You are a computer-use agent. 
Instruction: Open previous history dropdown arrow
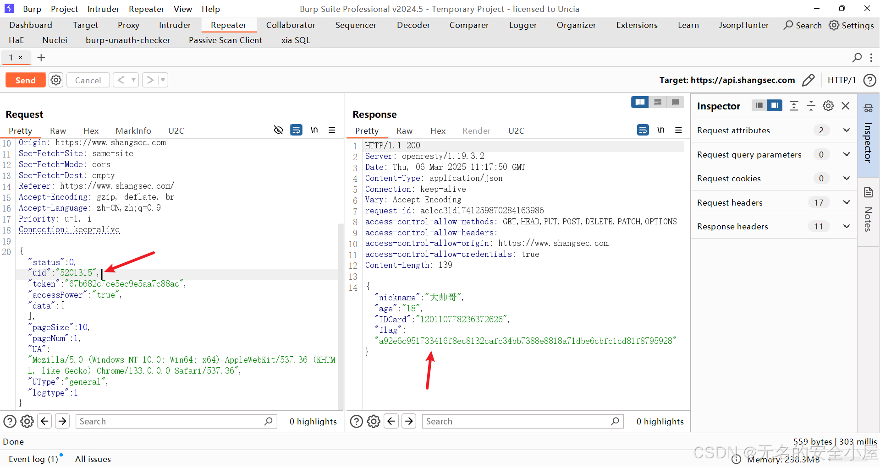[x=133, y=80]
